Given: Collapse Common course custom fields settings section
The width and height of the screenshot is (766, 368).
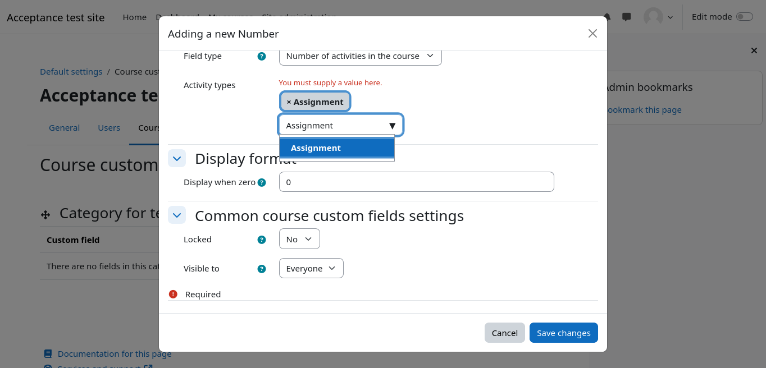Looking at the screenshot, I should [x=177, y=215].
